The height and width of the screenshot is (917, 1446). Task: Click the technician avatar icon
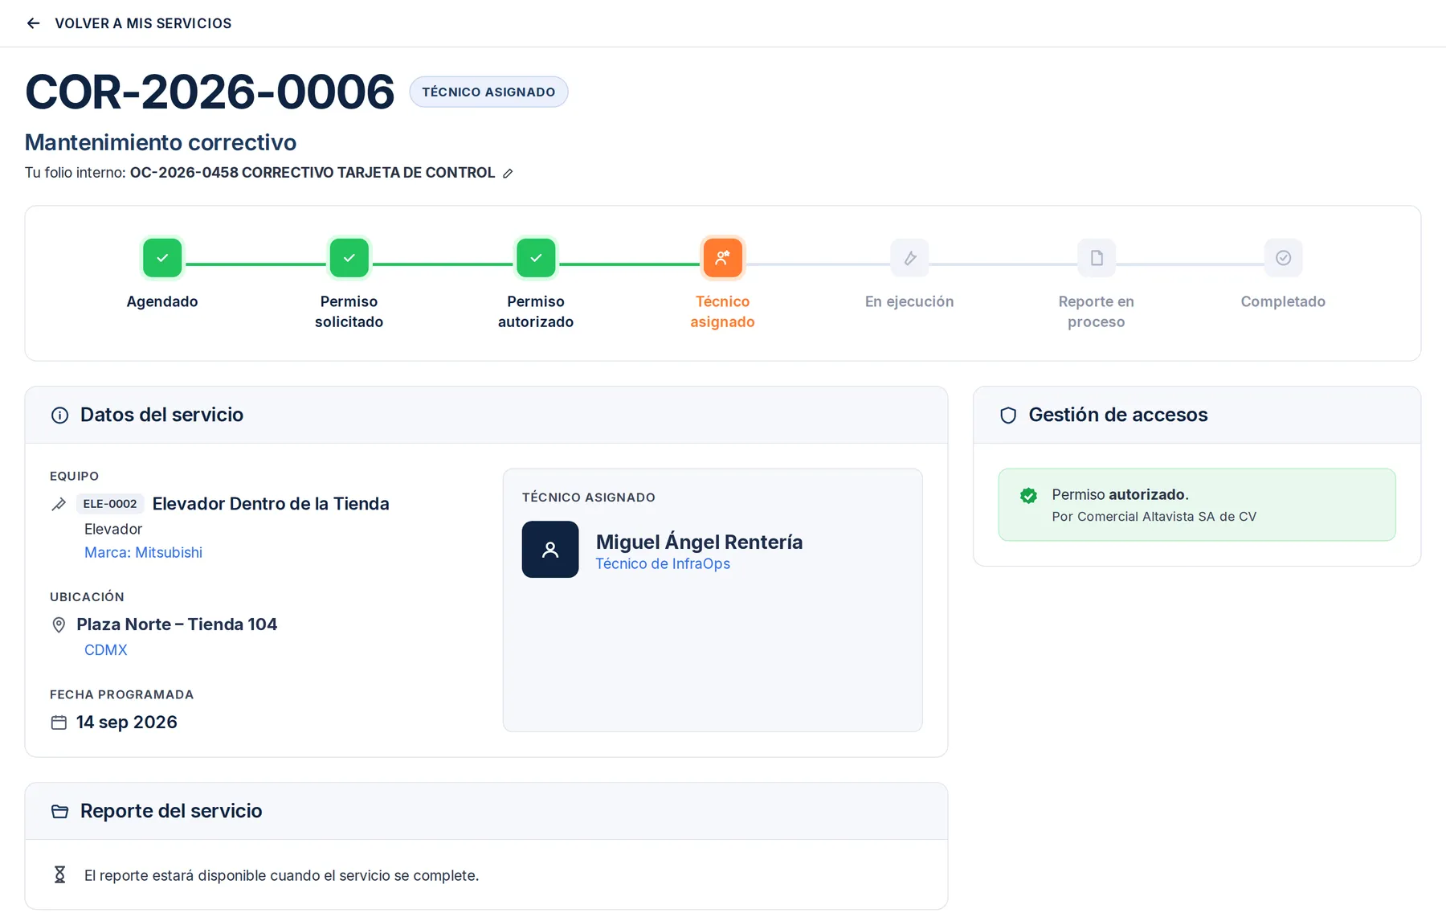click(550, 550)
